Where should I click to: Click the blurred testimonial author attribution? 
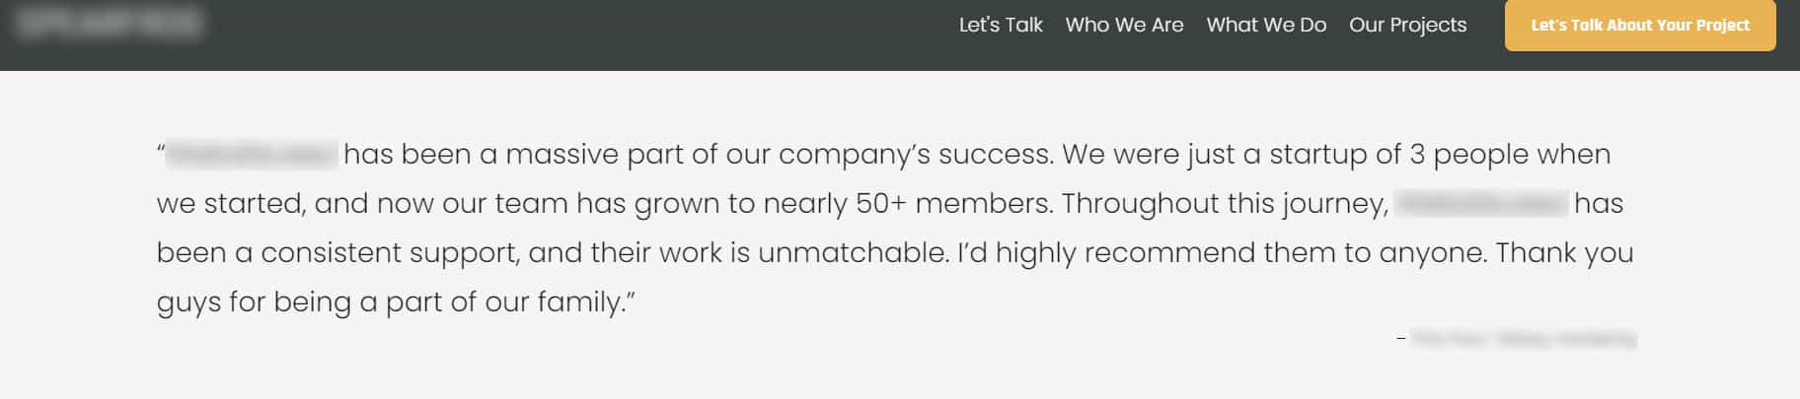point(1524,339)
